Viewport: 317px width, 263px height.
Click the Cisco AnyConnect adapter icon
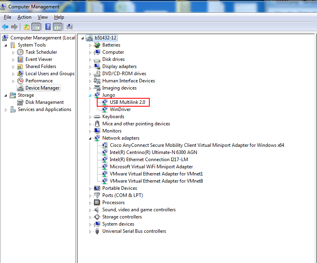pyautogui.click(x=105, y=145)
